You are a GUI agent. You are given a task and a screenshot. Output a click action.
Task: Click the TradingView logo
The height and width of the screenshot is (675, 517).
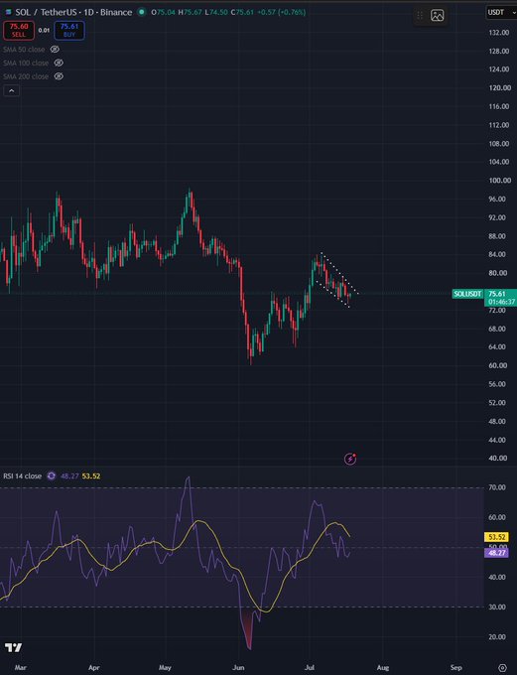(x=13, y=647)
